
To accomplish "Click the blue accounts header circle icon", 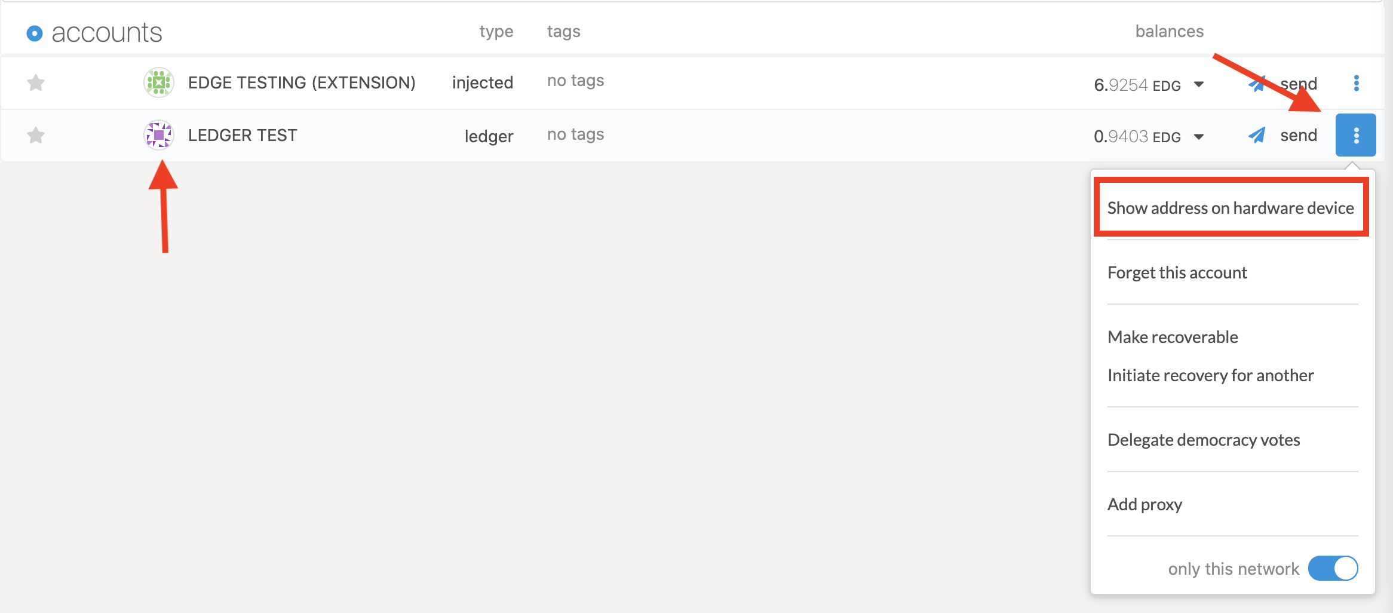I will pyautogui.click(x=35, y=33).
